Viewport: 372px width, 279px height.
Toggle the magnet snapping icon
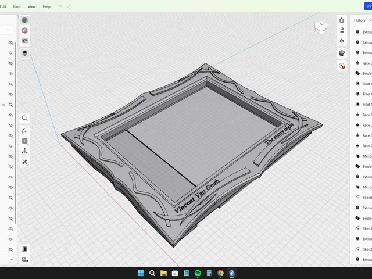(342, 20)
